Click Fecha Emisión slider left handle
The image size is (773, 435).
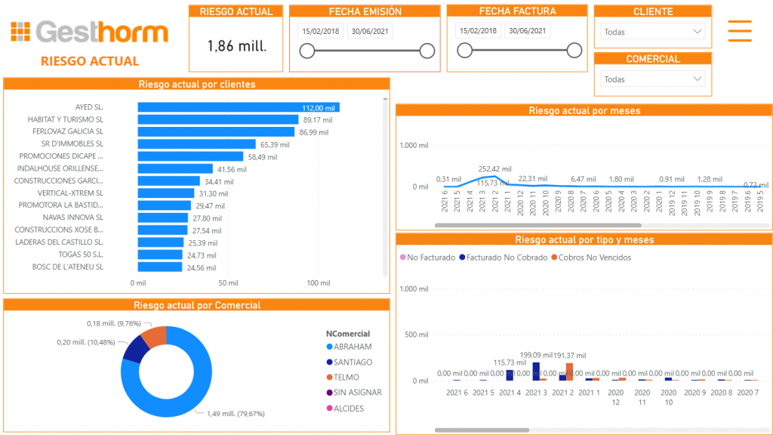coord(306,51)
